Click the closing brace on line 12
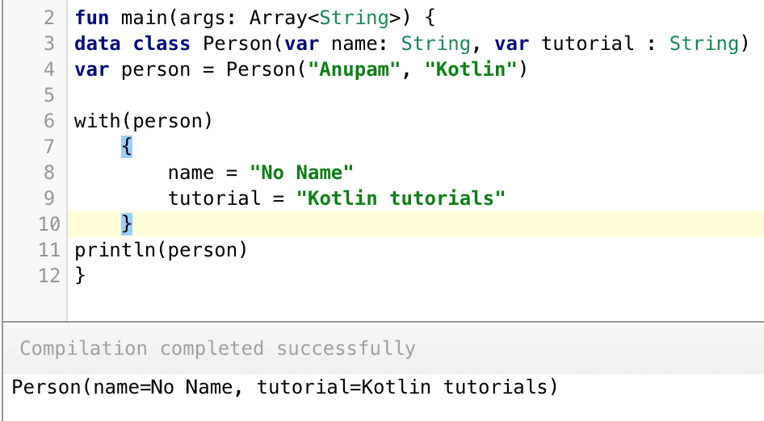 [80, 276]
